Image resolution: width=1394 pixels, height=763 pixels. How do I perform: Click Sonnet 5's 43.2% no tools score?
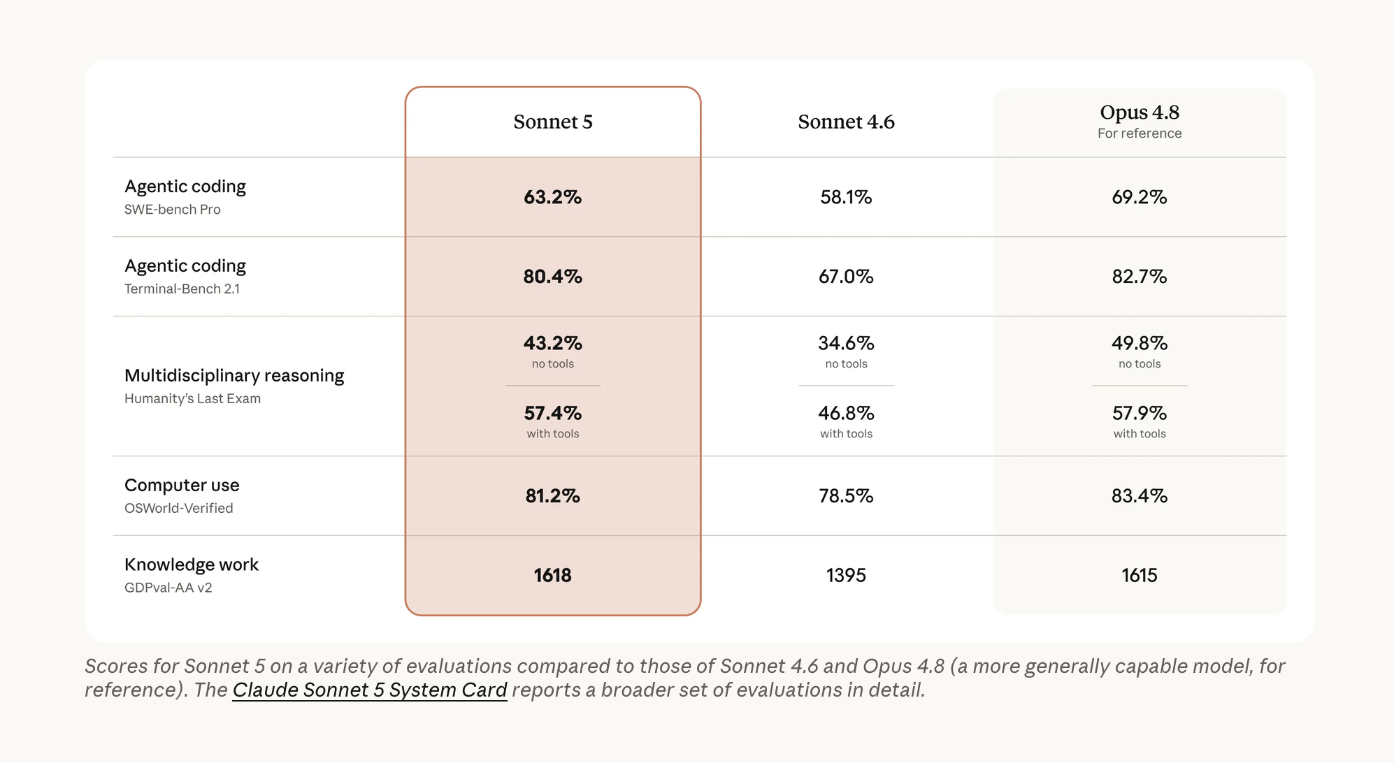click(553, 343)
